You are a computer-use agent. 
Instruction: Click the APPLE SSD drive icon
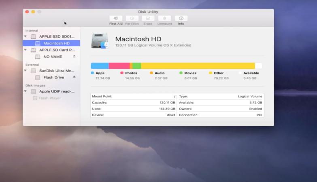33,36
